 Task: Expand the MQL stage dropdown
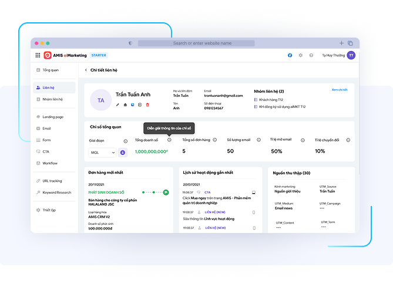[102, 152]
